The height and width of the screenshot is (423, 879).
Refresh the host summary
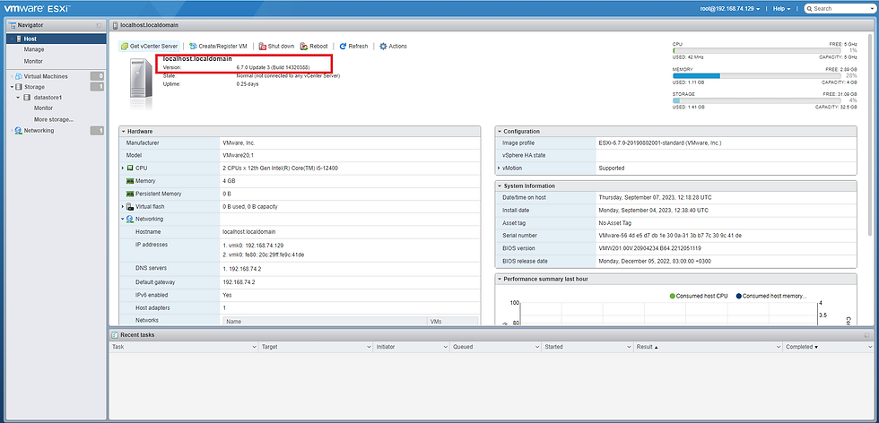(x=353, y=47)
